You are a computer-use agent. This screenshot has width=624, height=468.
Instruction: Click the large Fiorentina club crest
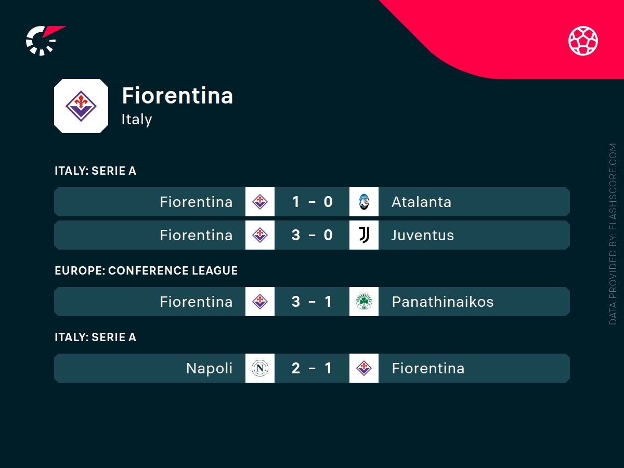[81, 106]
